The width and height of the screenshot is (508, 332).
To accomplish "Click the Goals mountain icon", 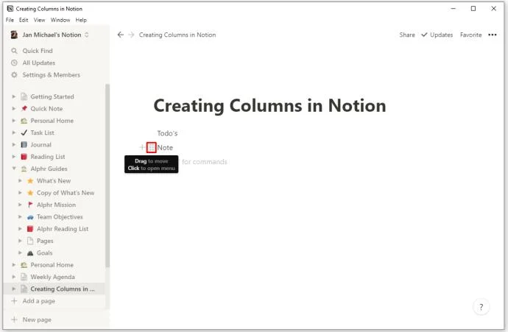I will (30, 252).
